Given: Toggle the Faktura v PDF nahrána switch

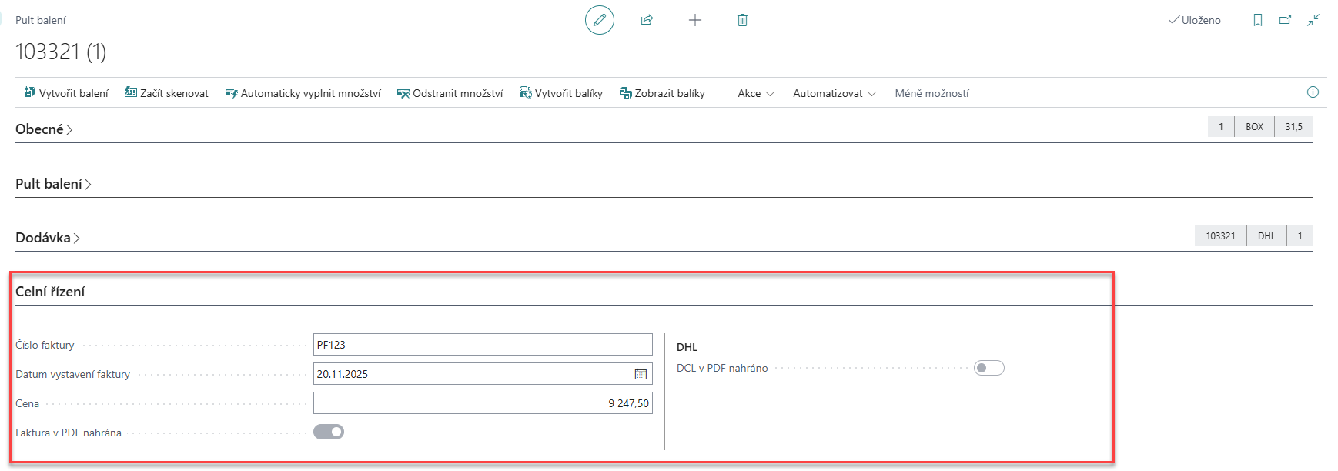Looking at the screenshot, I should (x=329, y=432).
